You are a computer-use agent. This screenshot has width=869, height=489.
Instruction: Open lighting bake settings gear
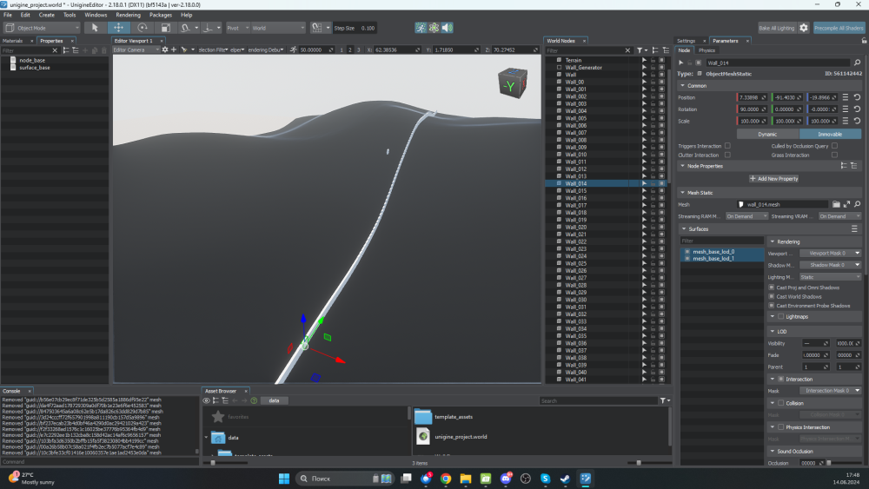pos(804,28)
